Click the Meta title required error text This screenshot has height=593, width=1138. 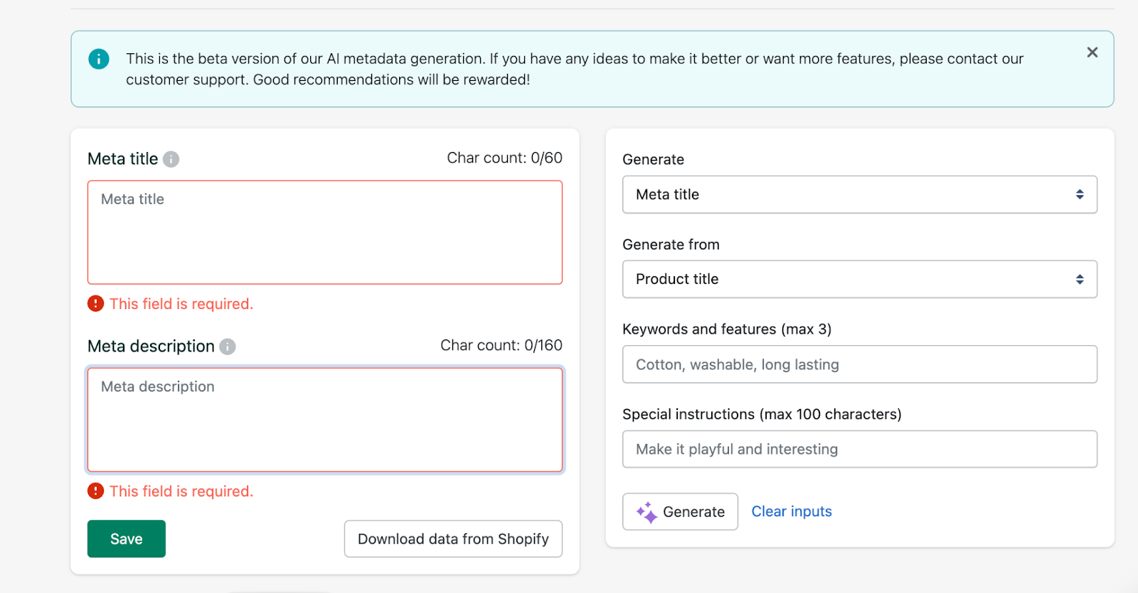181,304
